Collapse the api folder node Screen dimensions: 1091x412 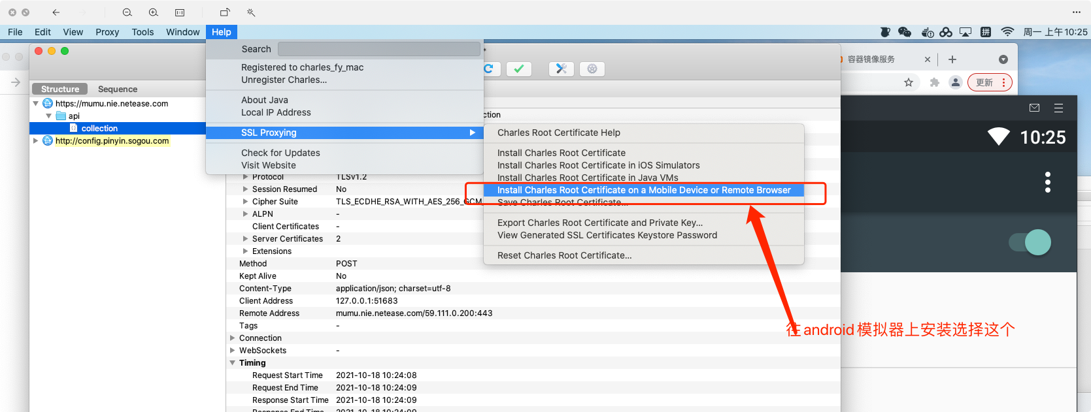click(49, 116)
